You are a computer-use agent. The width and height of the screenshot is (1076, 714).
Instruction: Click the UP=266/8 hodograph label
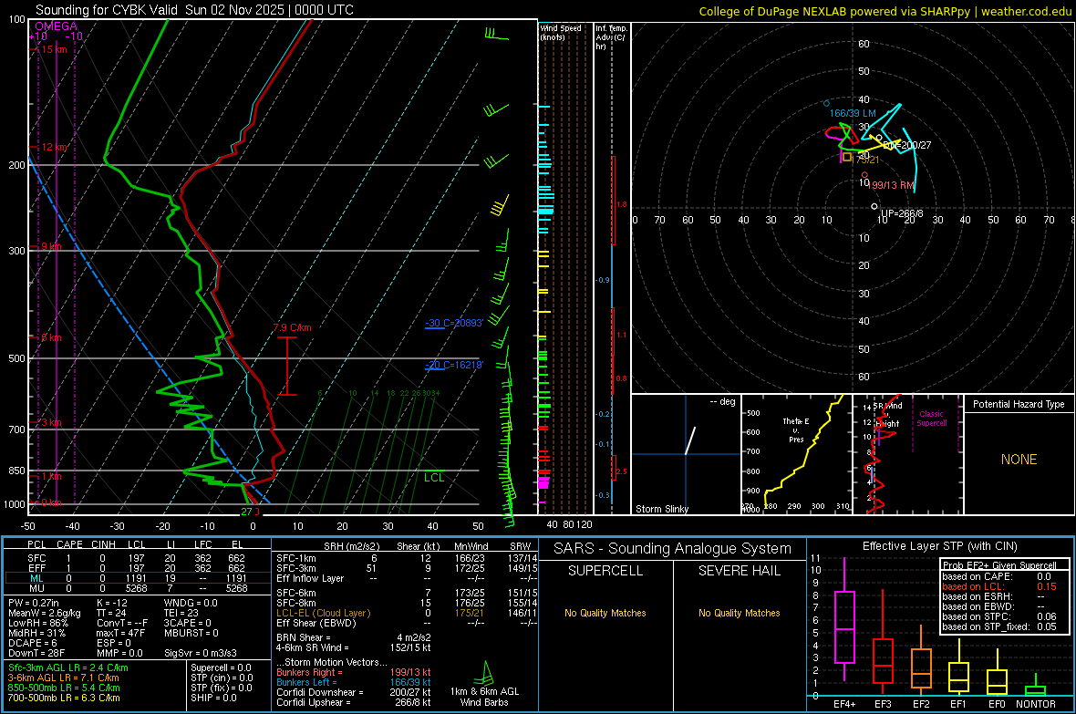(x=902, y=213)
